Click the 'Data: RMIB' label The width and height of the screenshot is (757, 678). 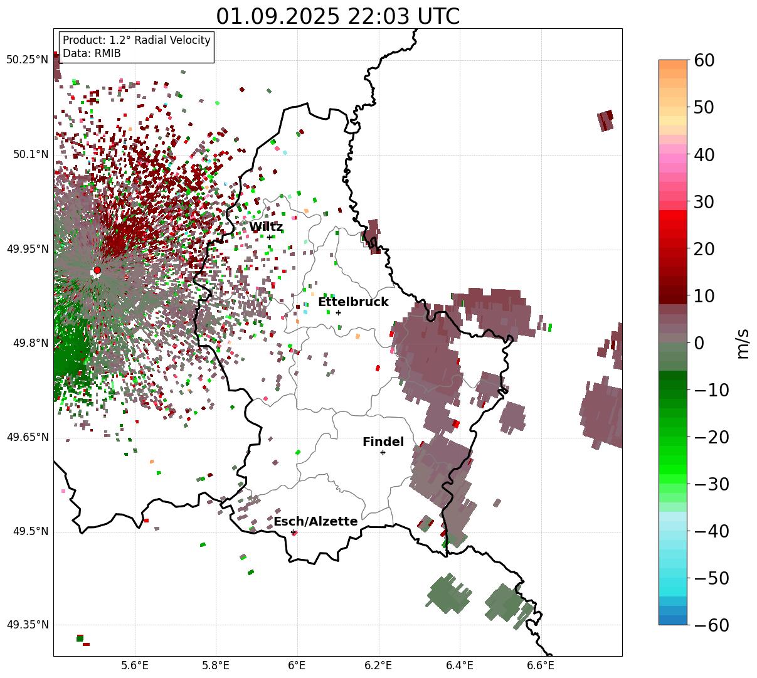(x=92, y=53)
